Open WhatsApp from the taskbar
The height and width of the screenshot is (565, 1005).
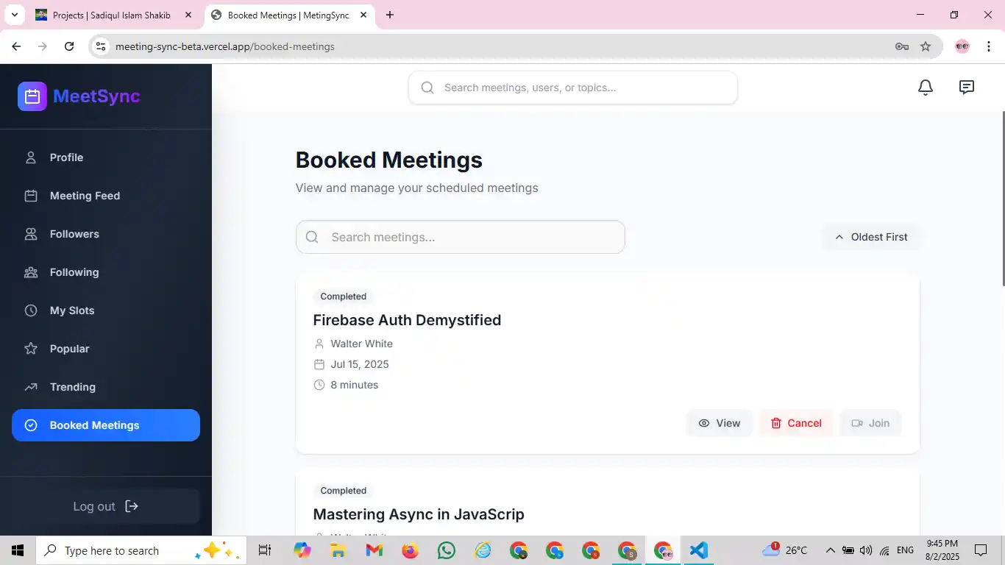pos(446,550)
